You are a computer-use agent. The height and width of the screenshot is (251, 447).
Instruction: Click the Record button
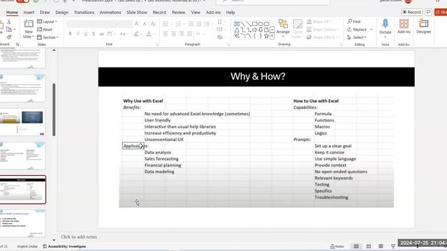click(x=411, y=12)
